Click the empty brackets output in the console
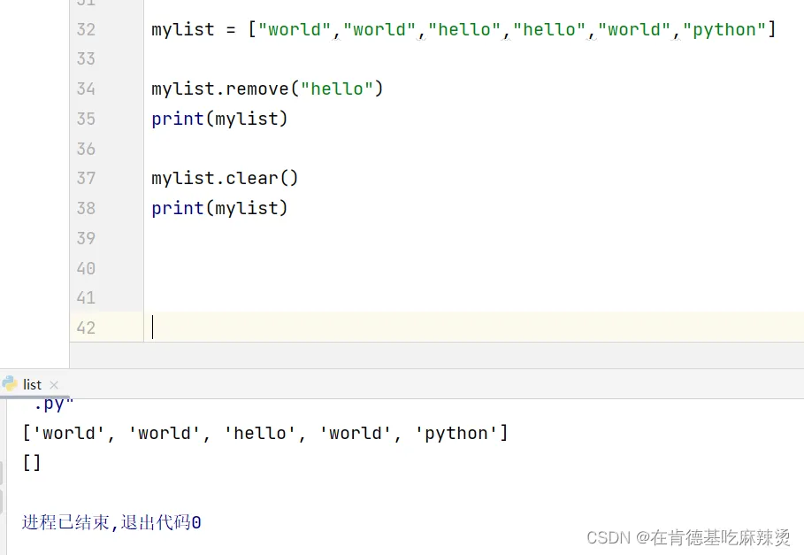This screenshot has height=555, width=804. tap(32, 462)
